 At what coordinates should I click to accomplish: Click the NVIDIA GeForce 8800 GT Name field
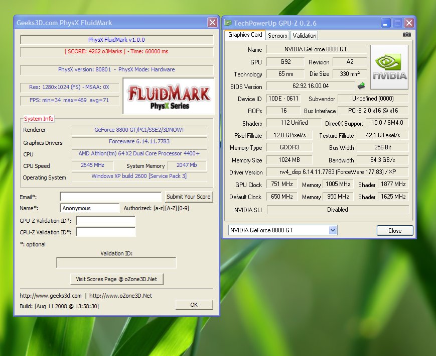pyautogui.click(x=317, y=49)
